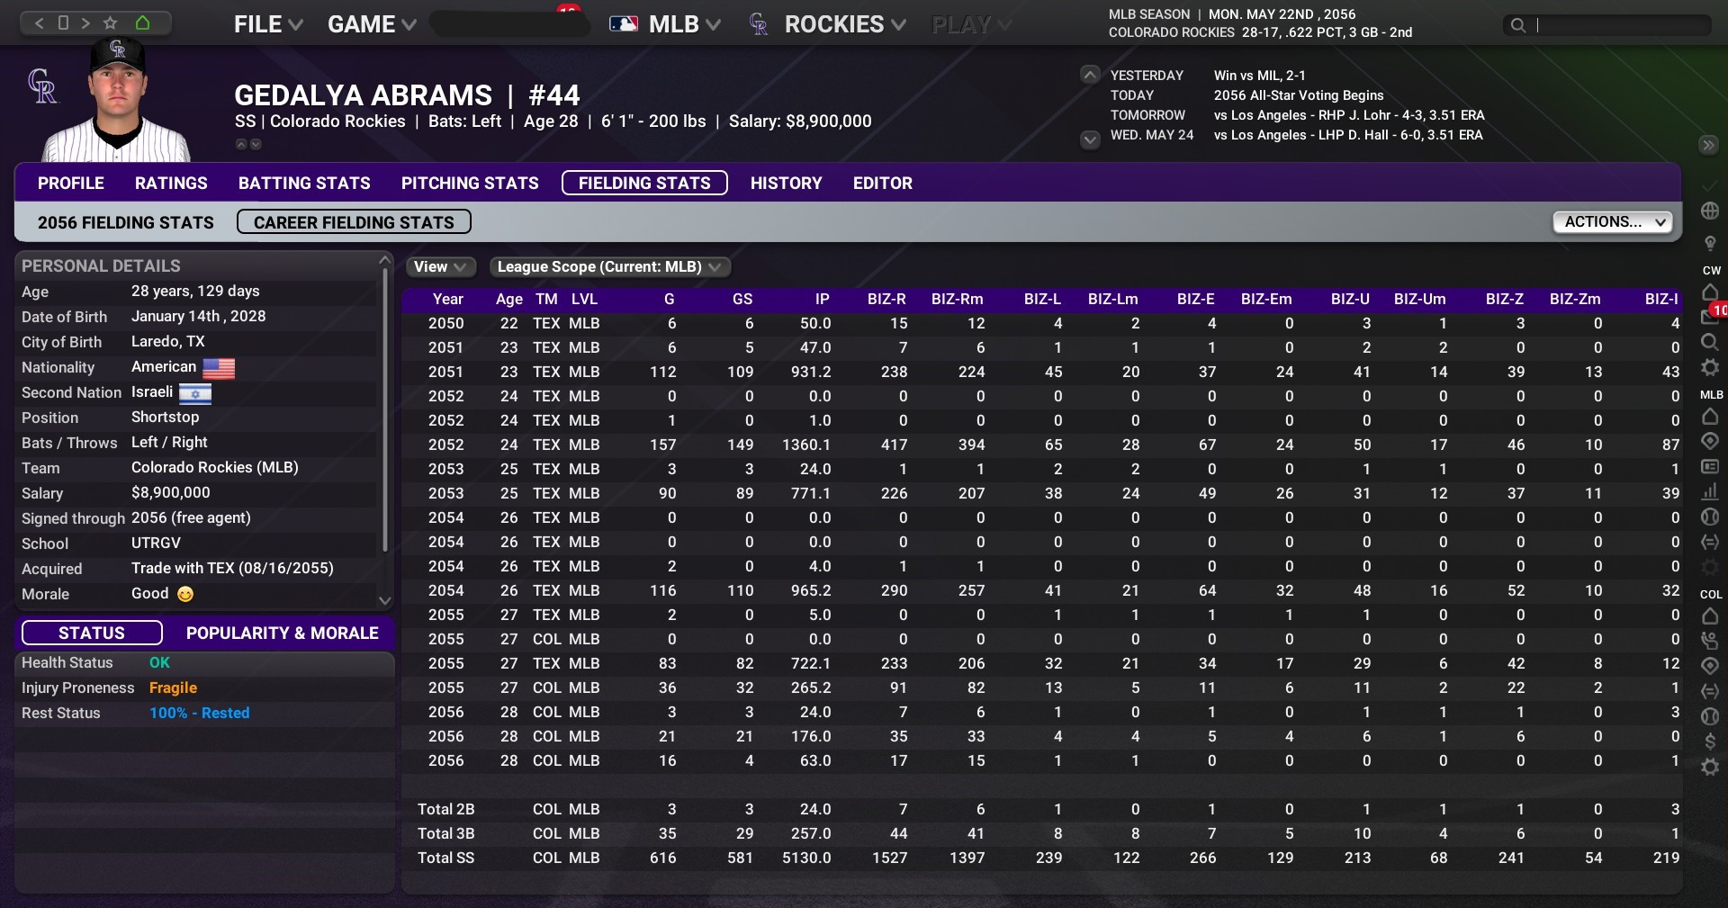
Task: Click "Colorado Rockies (MLB)" team value
Action: [x=215, y=468]
